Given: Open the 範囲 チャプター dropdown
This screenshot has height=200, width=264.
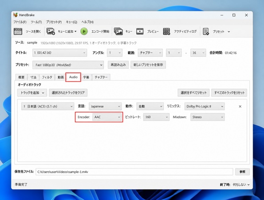Looking at the screenshot, I should (x=150, y=53).
